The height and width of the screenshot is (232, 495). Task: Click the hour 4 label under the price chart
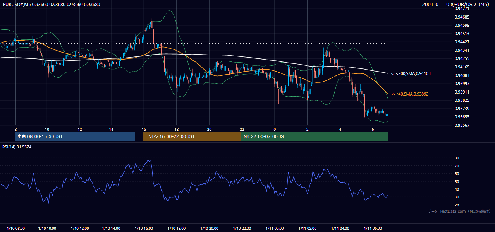pos(340,129)
